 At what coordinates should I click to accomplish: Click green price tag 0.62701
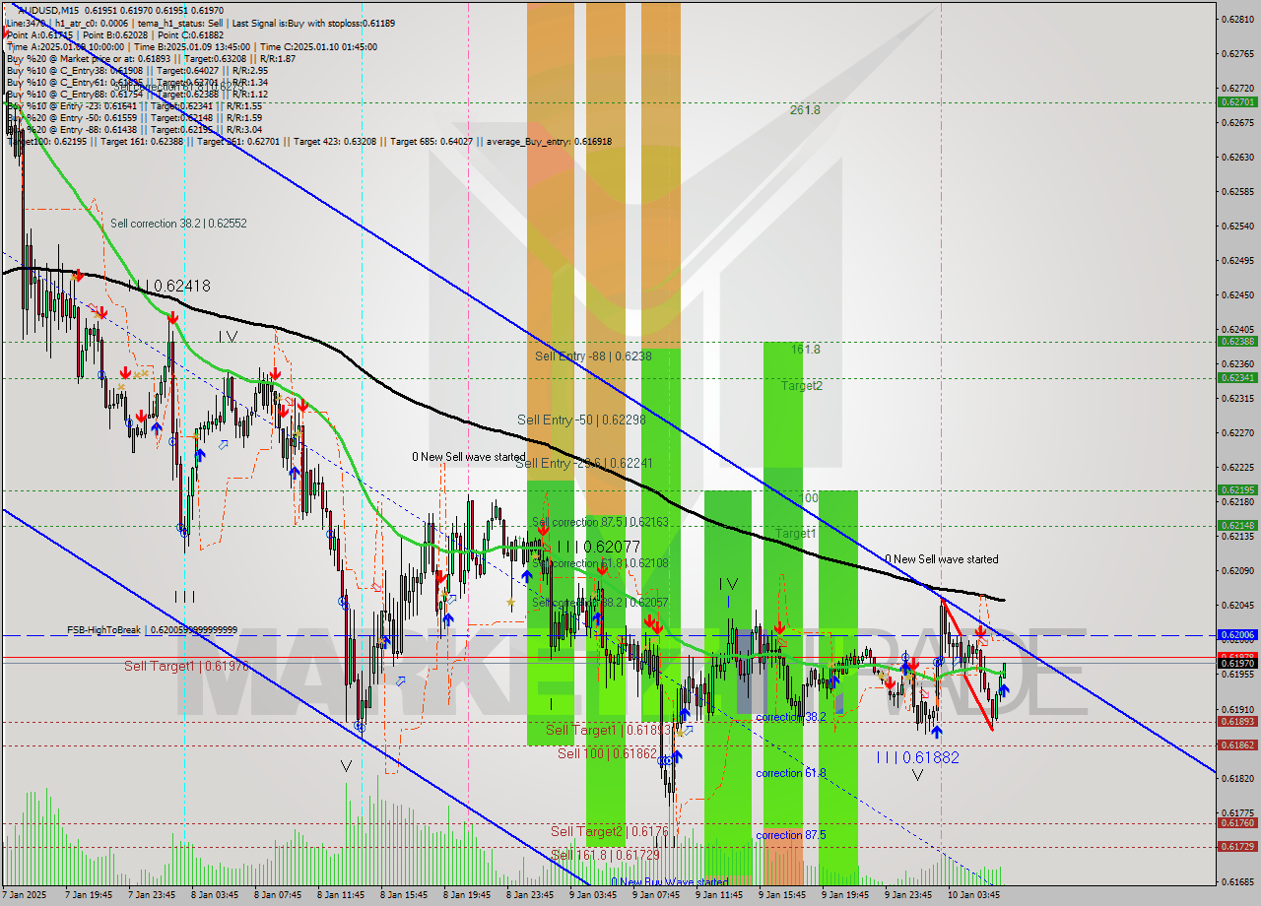[x=1237, y=101]
